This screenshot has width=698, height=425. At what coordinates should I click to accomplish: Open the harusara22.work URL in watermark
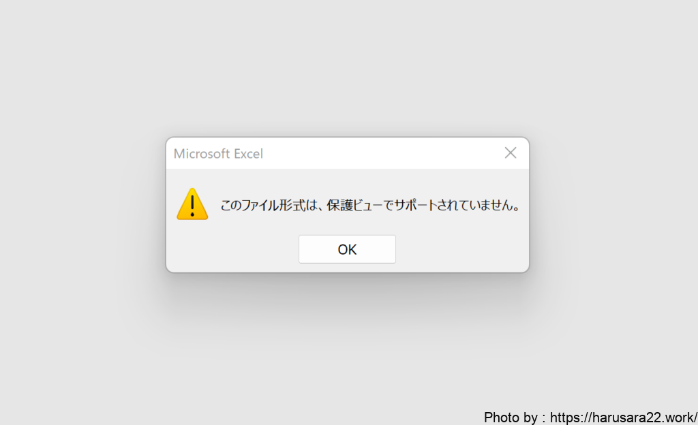623,418
